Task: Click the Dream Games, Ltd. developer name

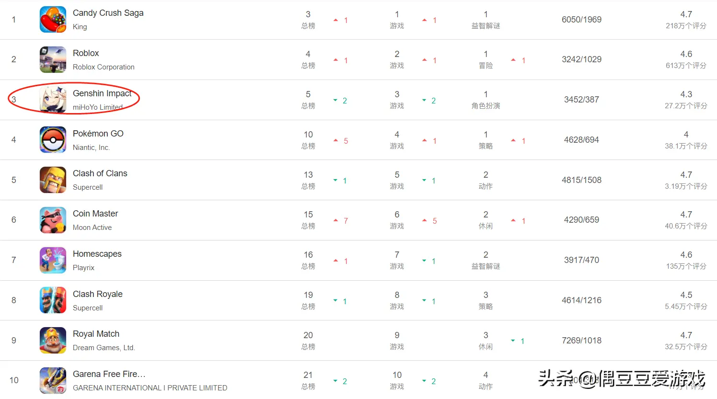Action: click(104, 348)
